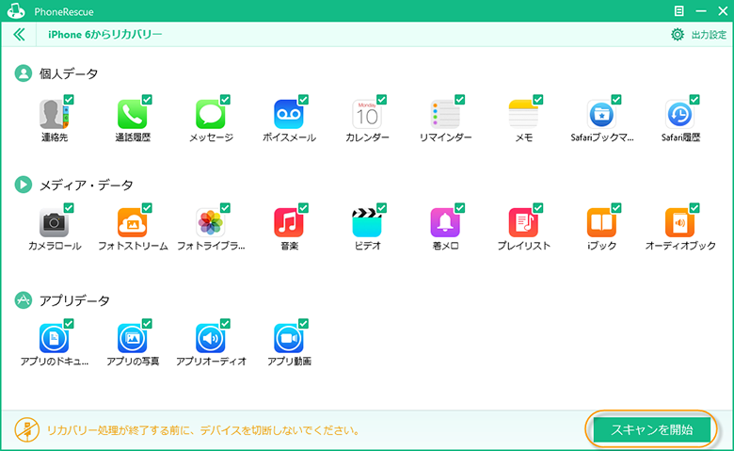Toggle the メッセージ checkbox
Screen dimensions: 734x451
coord(225,99)
